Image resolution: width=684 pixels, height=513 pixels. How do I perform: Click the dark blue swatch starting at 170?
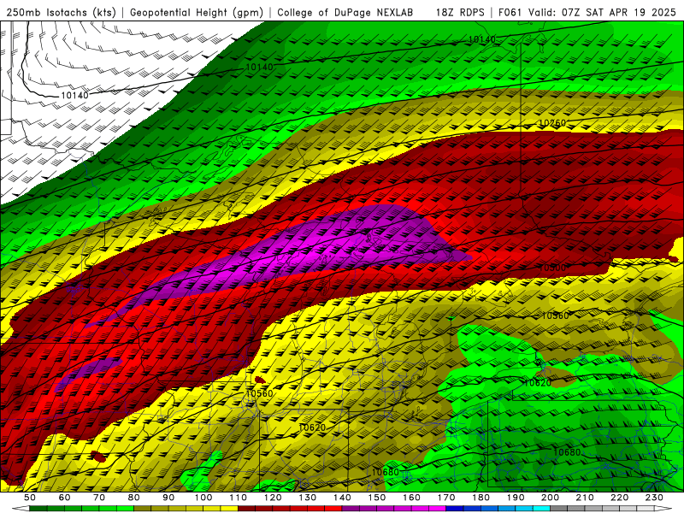(455, 509)
